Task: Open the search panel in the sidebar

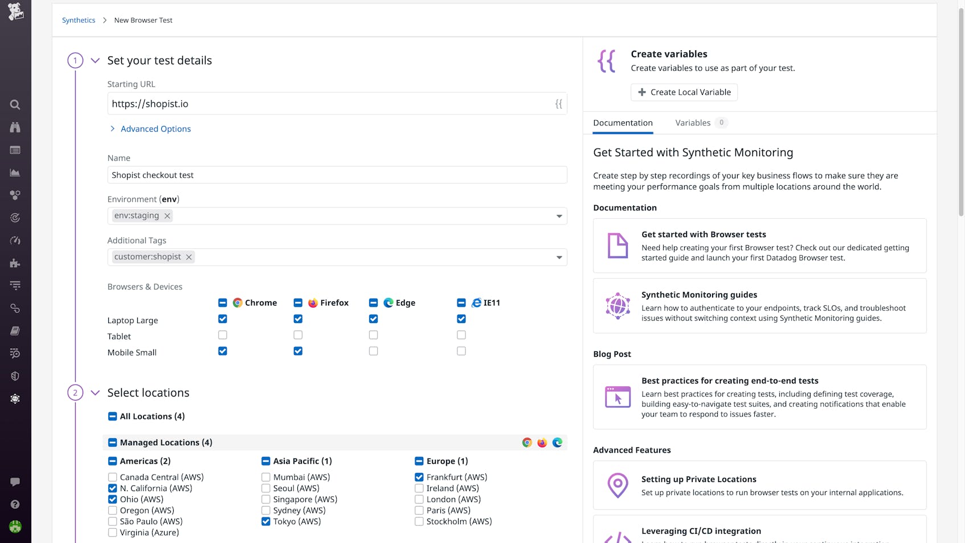Action: [15, 105]
